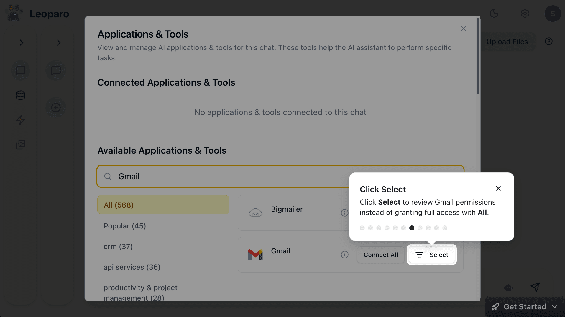
Task: Open settings with the gear icon
Action: [525, 13]
